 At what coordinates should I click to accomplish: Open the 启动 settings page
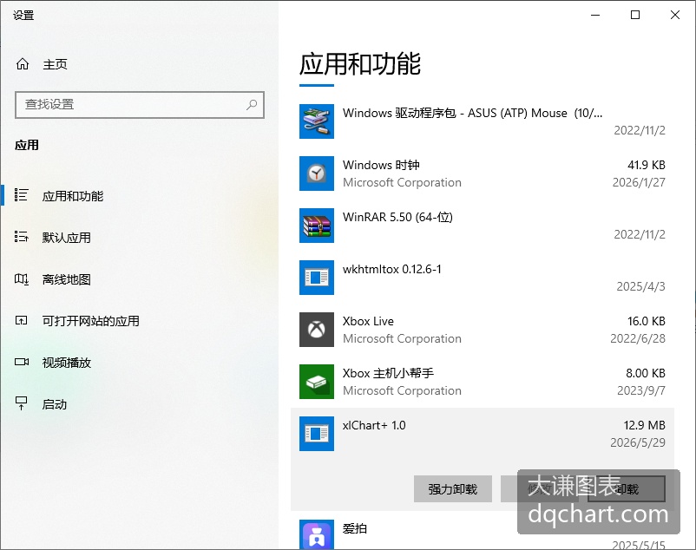pyautogui.click(x=54, y=404)
